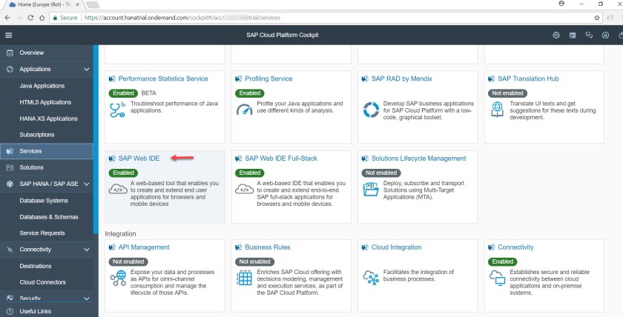
Task: Open the hamburger navigation menu
Action: point(9,36)
